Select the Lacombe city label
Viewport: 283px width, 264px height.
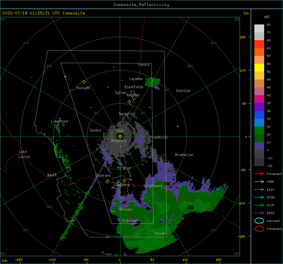coord(136,79)
